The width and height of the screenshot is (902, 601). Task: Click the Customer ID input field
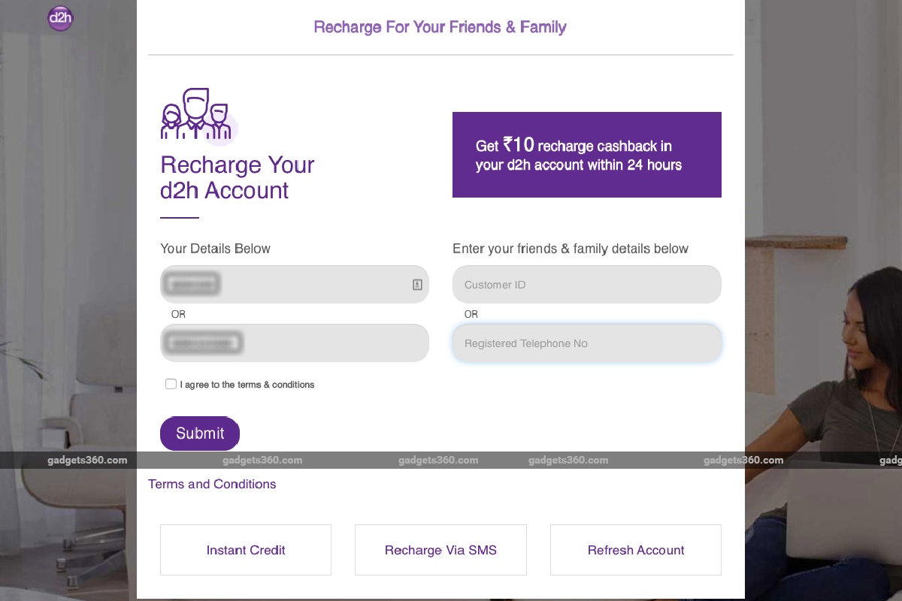pos(586,284)
